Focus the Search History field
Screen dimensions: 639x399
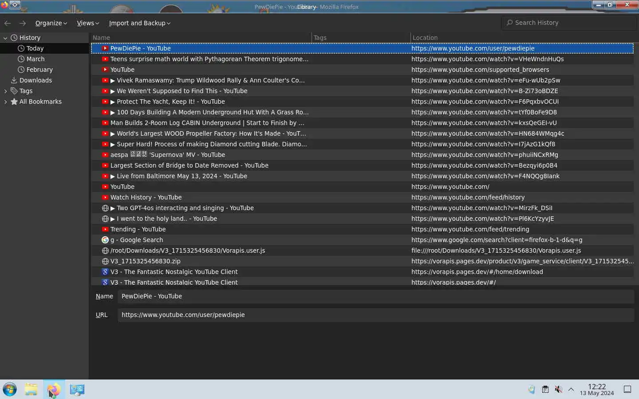569,23
